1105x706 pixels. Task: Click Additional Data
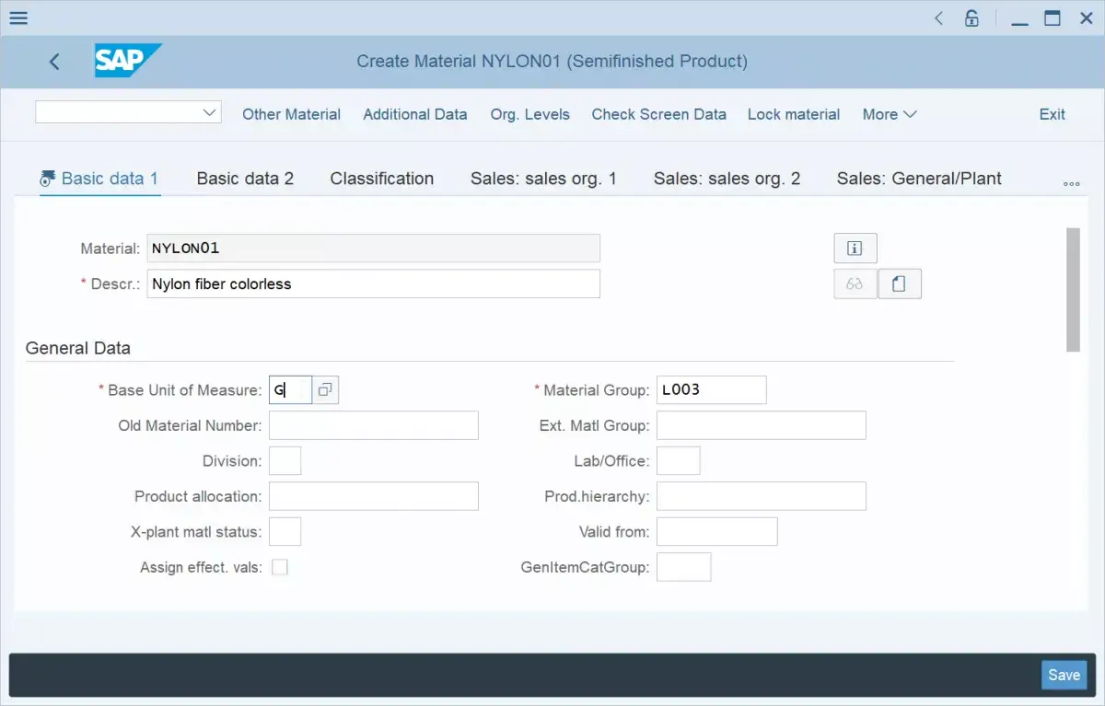coord(415,114)
